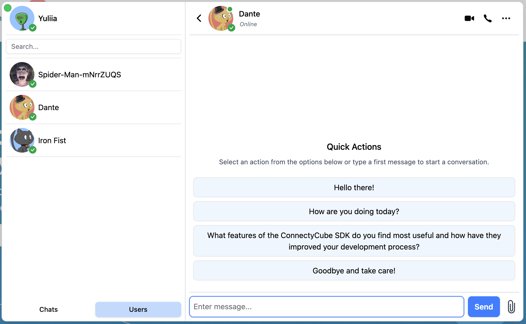Click Yuliia's profile avatar

(x=22, y=18)
